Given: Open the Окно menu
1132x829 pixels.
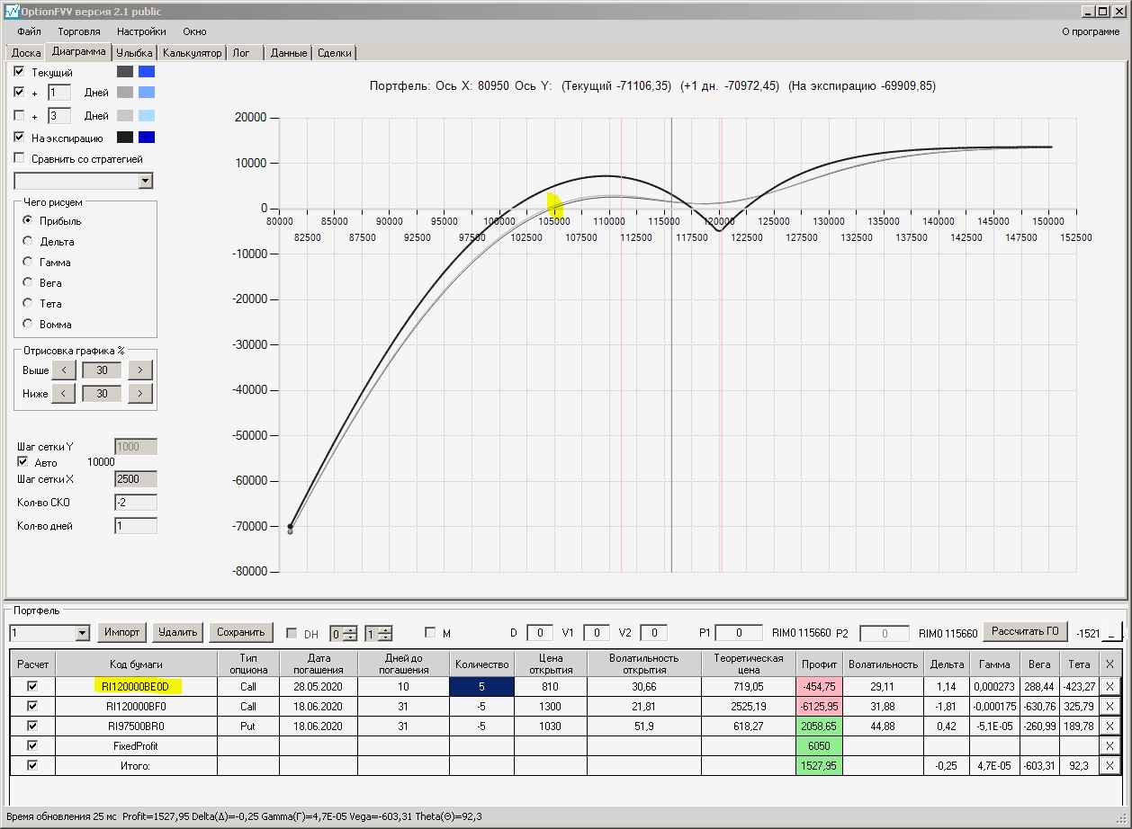Looking at the screenshot, I should (x=194, y=31).
